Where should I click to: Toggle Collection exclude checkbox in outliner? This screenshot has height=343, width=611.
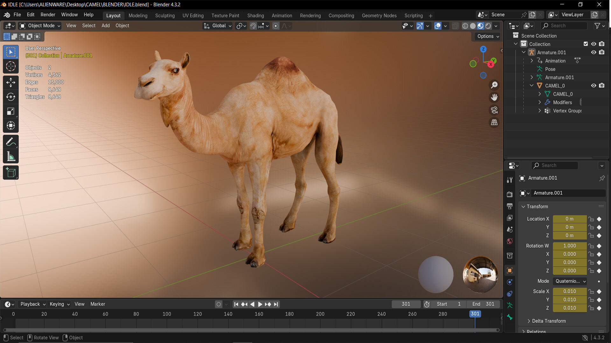click(x=586, y=44)
